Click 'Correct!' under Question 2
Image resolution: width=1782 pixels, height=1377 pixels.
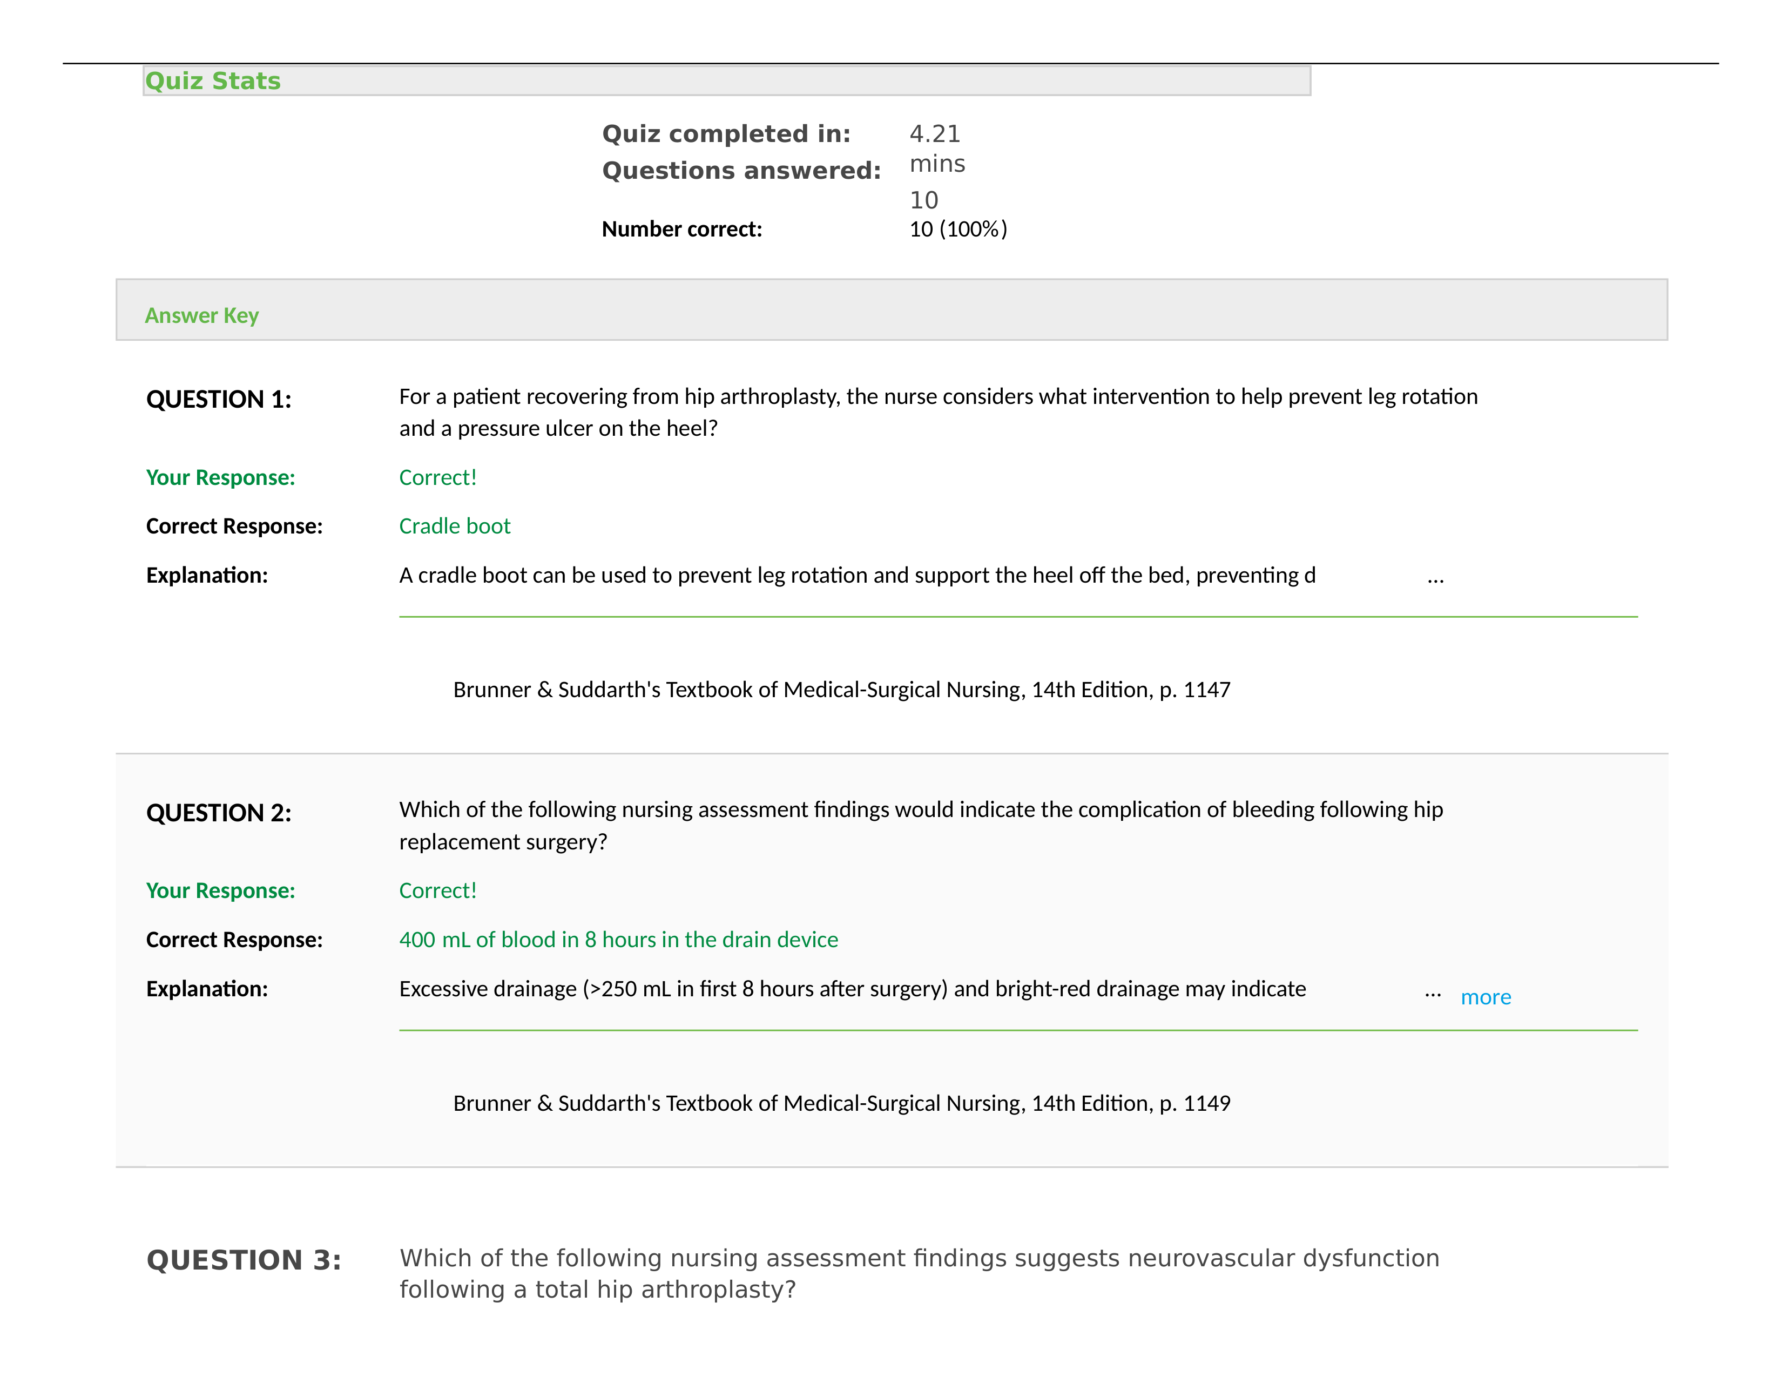pyautogui.click(x=437, y=891)
